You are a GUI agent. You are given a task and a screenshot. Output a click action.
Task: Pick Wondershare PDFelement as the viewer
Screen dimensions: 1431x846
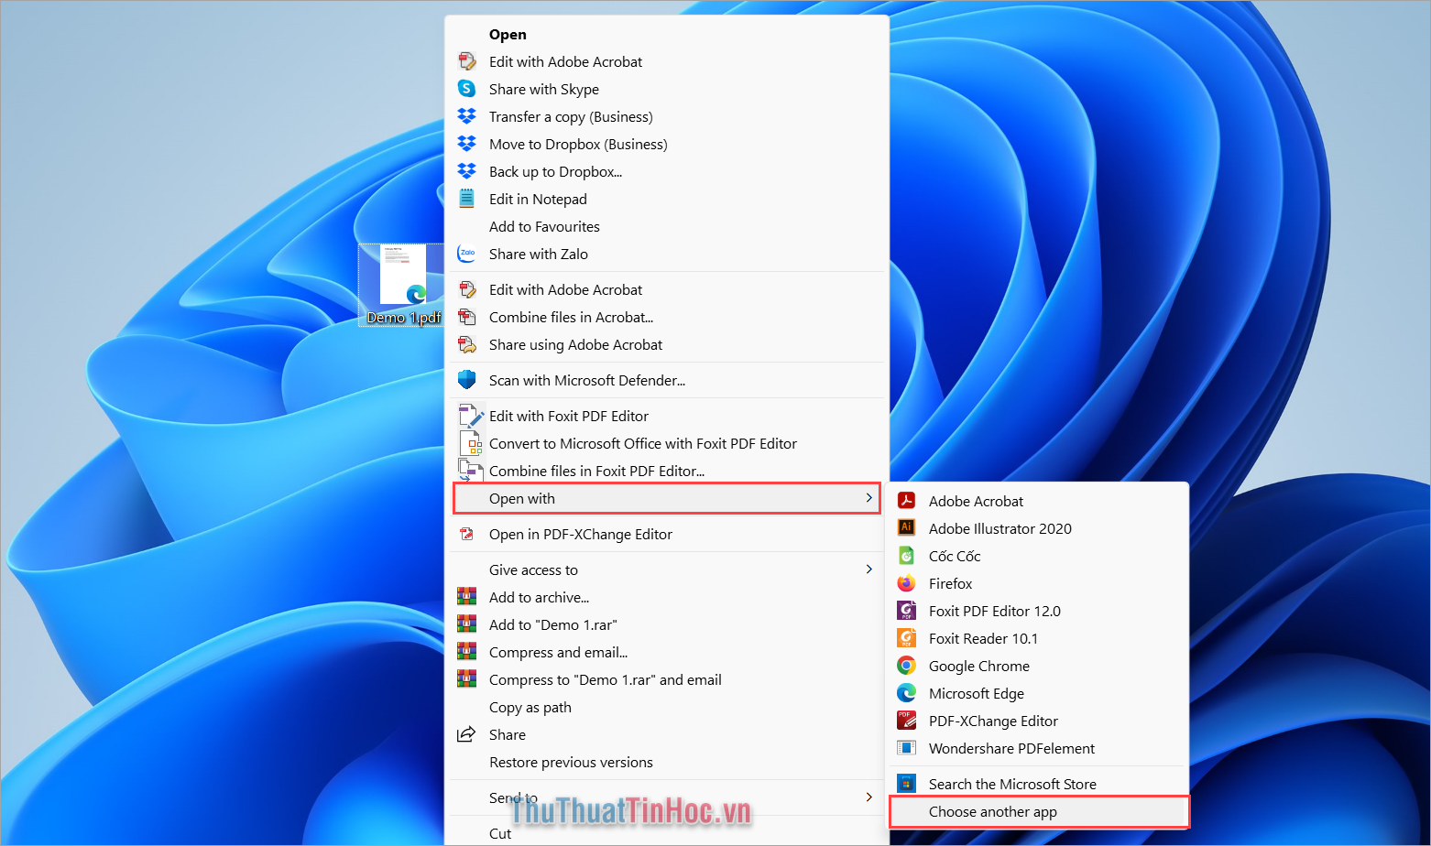point(1011,748)
